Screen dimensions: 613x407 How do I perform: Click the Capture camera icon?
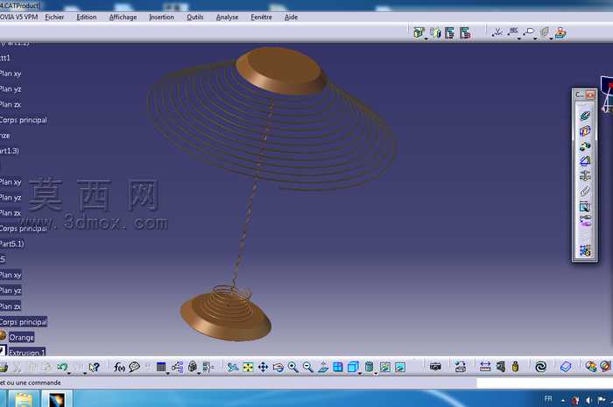coord(435,367)
